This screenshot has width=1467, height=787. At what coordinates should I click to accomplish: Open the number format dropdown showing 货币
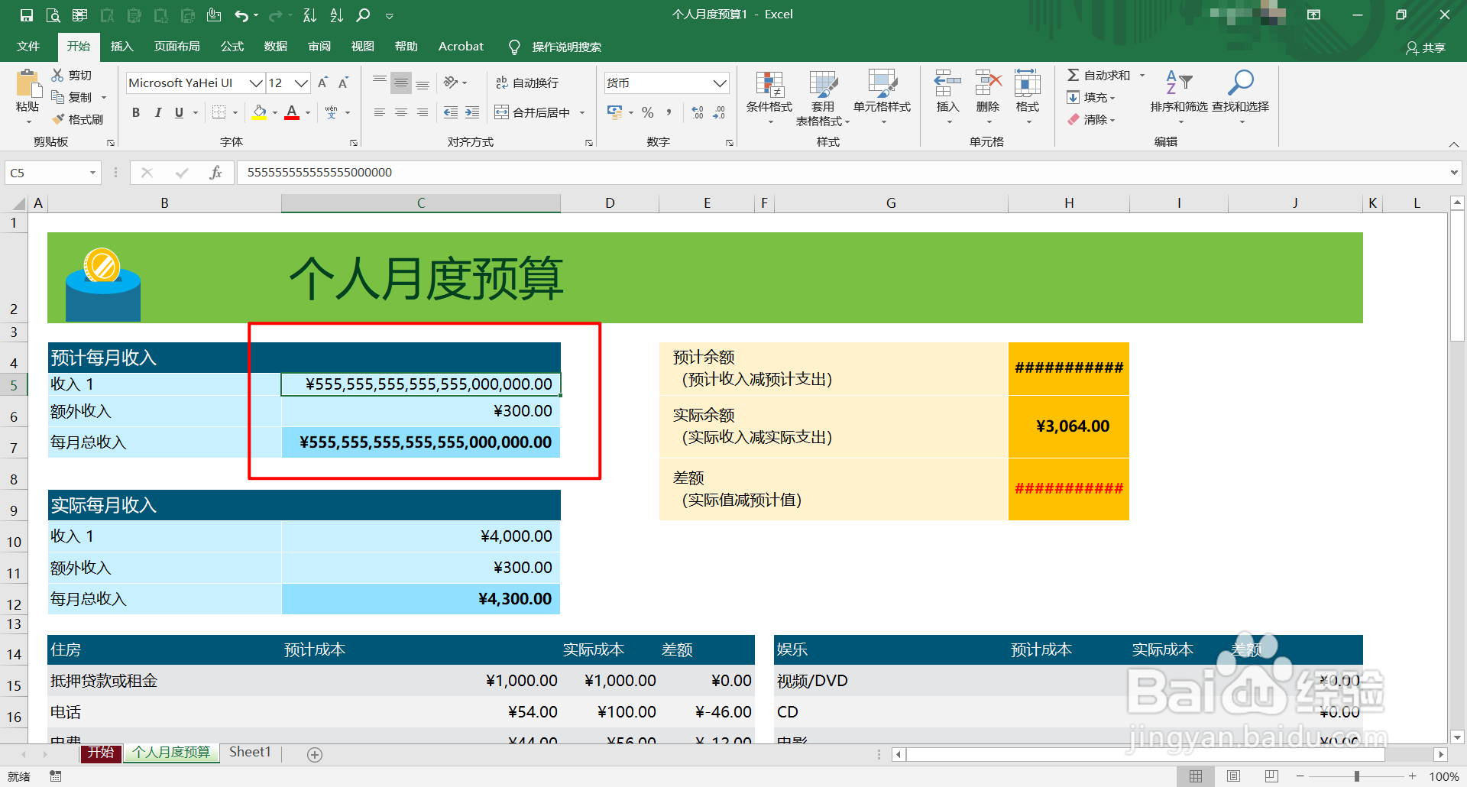click(x=718, y=83)
